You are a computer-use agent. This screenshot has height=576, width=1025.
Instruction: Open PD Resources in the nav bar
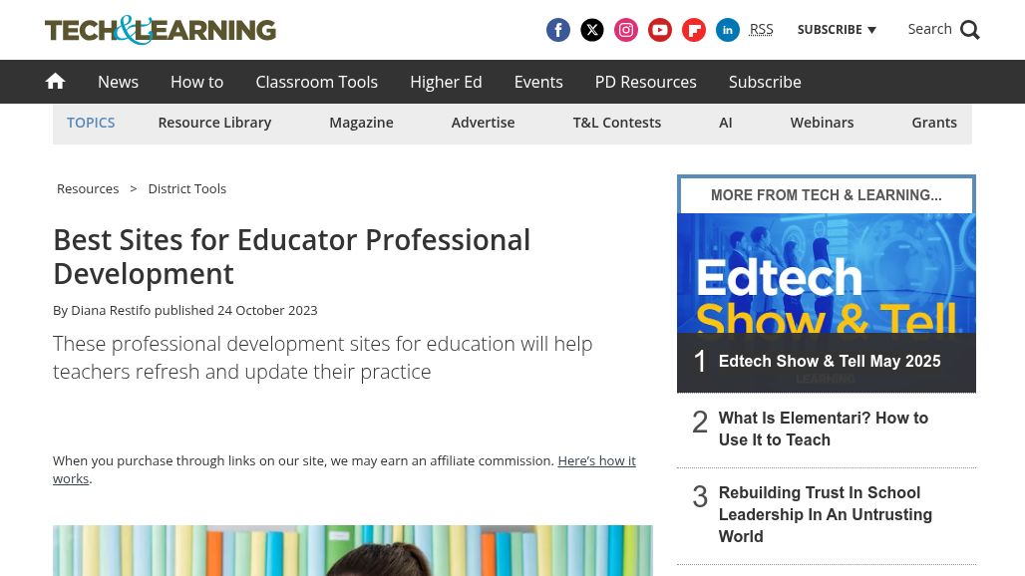(646, 82)
